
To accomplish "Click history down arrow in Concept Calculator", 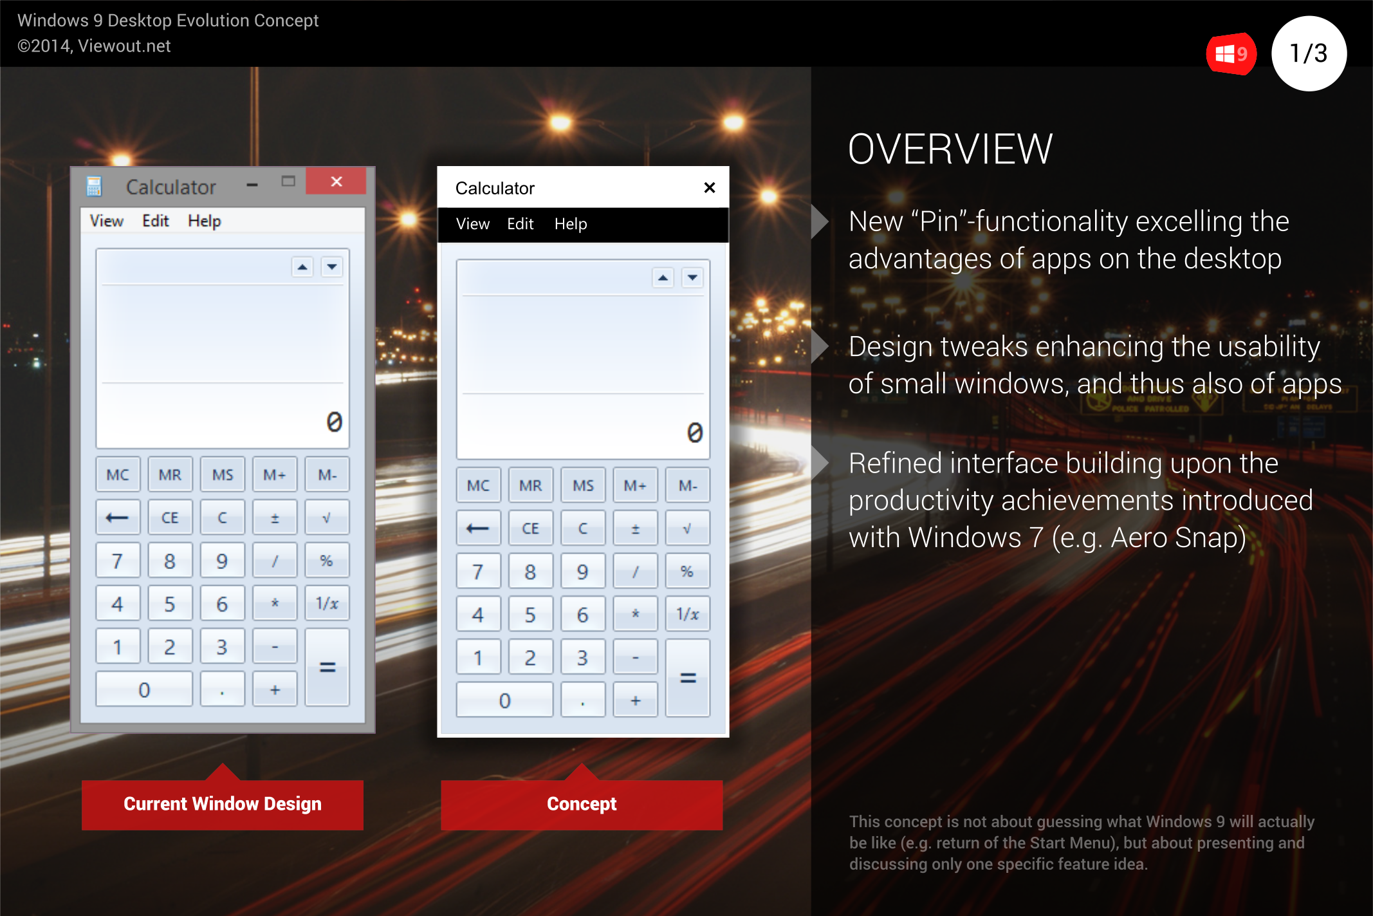I will click(x=692, y=277).
